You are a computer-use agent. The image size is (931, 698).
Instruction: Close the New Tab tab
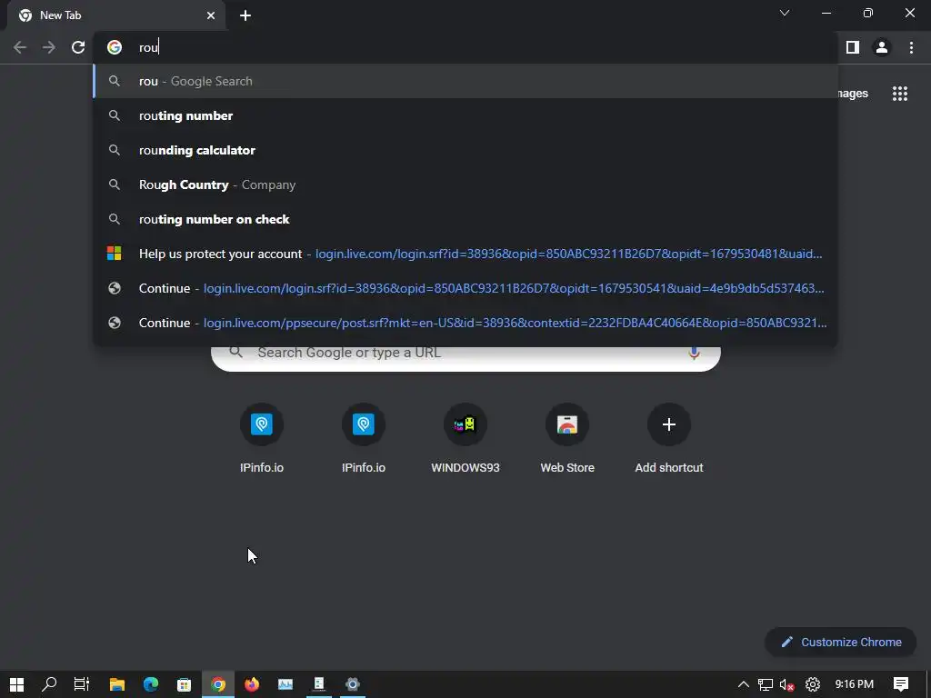click(211, 15)
